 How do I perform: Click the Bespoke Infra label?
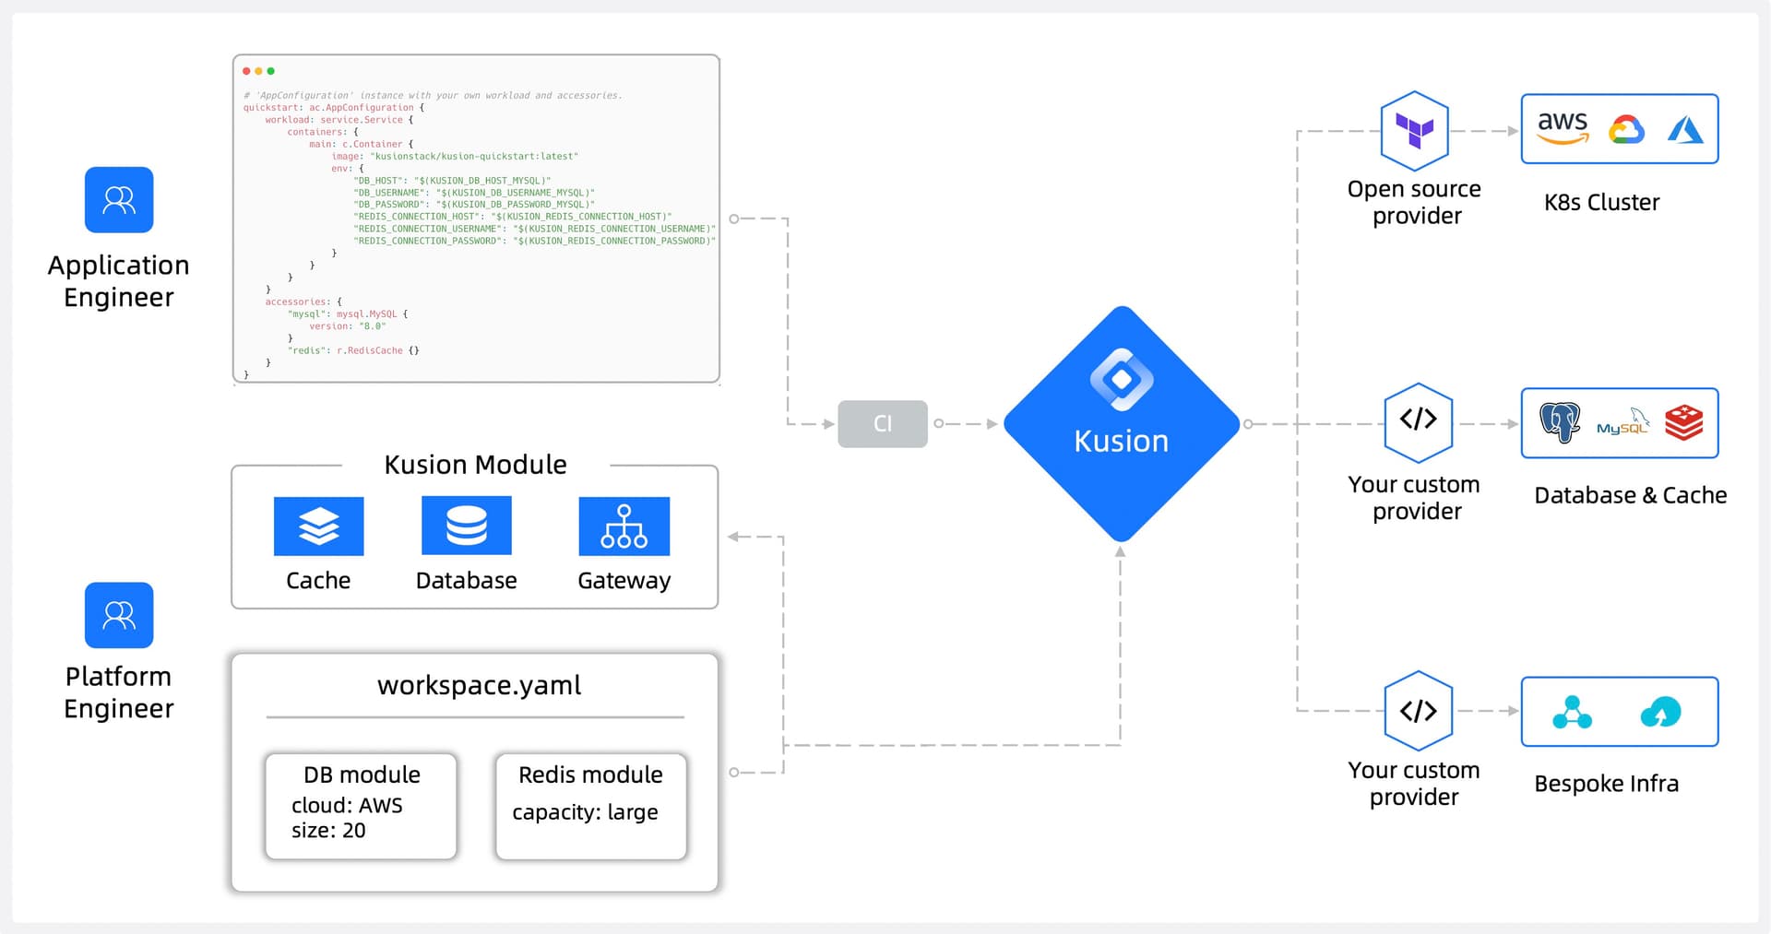pos(1606,784)
